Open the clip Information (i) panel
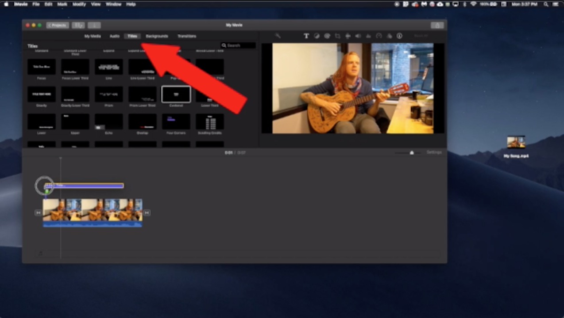Viewport: 564px width, 318px height. pyautogui.click(x=399, y=36)
